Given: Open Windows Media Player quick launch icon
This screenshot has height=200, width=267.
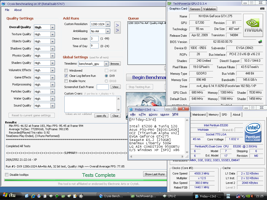Looking at the screenshot, I should 39,196.
